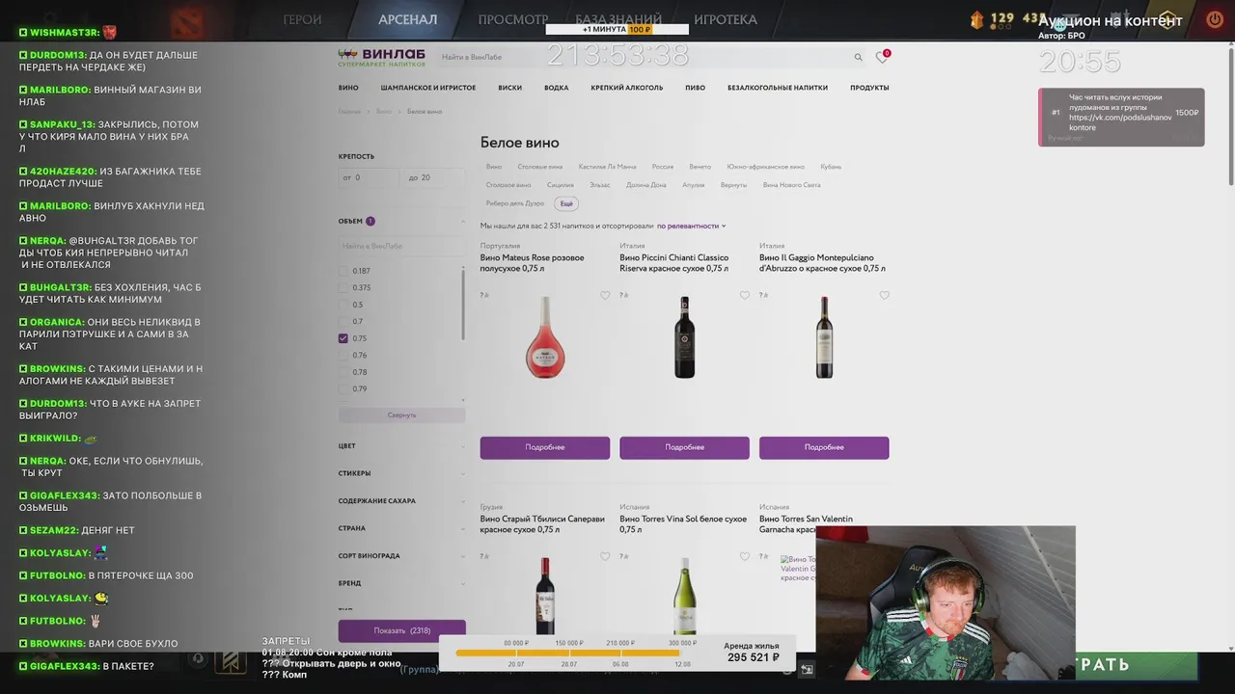Open the ВИНО menu
This screenshot has width=1235, height=694.
click(348, 88)
